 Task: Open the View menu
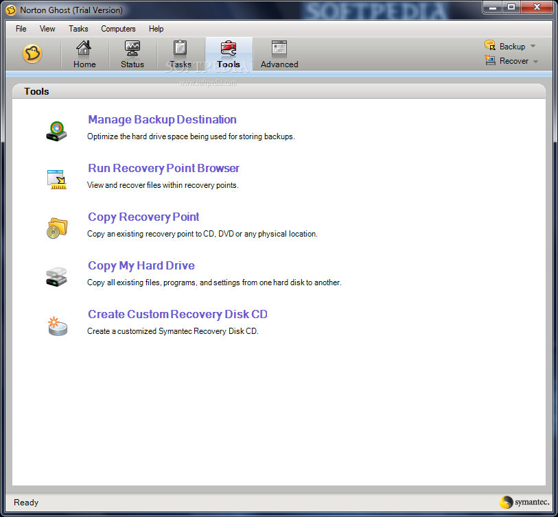tap(47, 29)
